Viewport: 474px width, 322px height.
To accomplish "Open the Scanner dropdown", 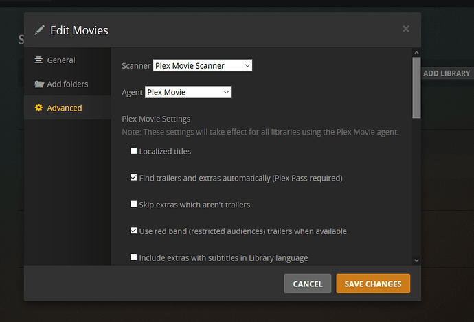I will [x=203, y=65].
